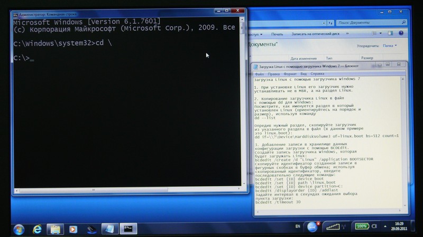Click the EN language indicator

298,226
